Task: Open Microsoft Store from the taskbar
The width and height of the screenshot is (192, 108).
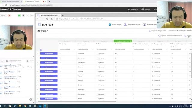Action: pyautogui.click(x=10, y=106)
